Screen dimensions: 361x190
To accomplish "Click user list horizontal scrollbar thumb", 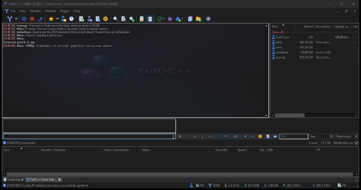I will point(290,115).
